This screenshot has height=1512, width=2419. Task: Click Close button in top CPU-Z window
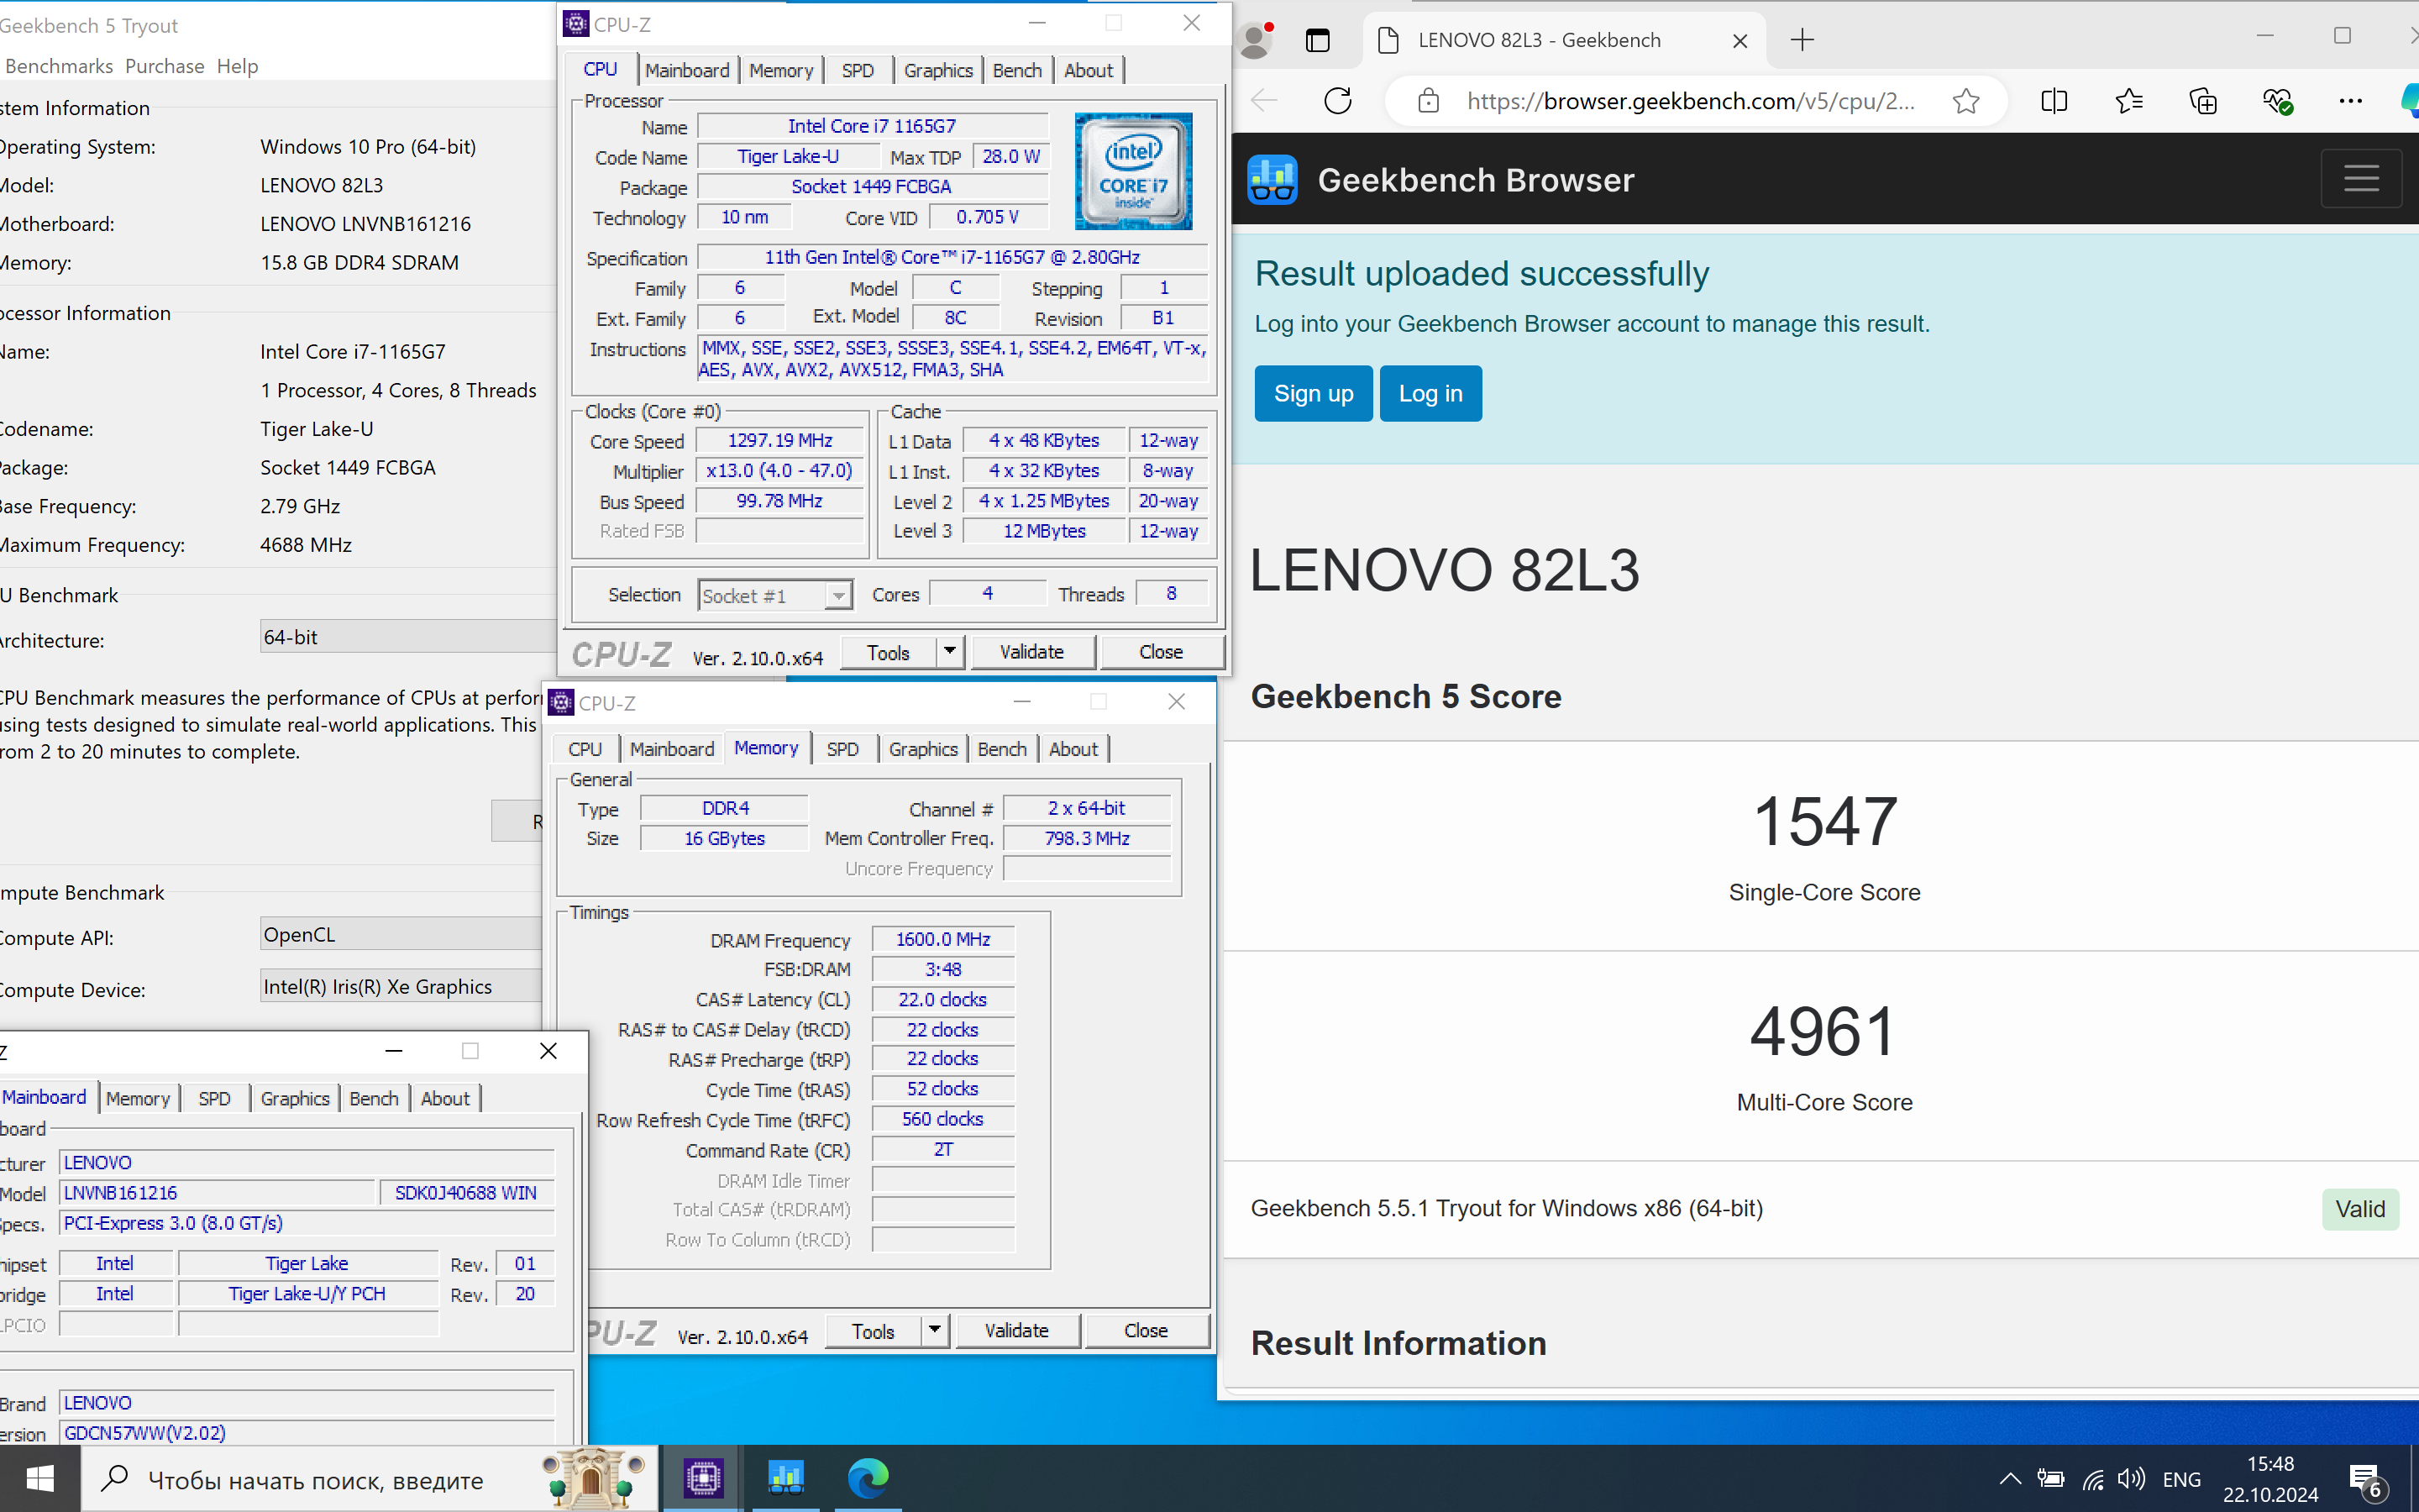pos(1161,652)
